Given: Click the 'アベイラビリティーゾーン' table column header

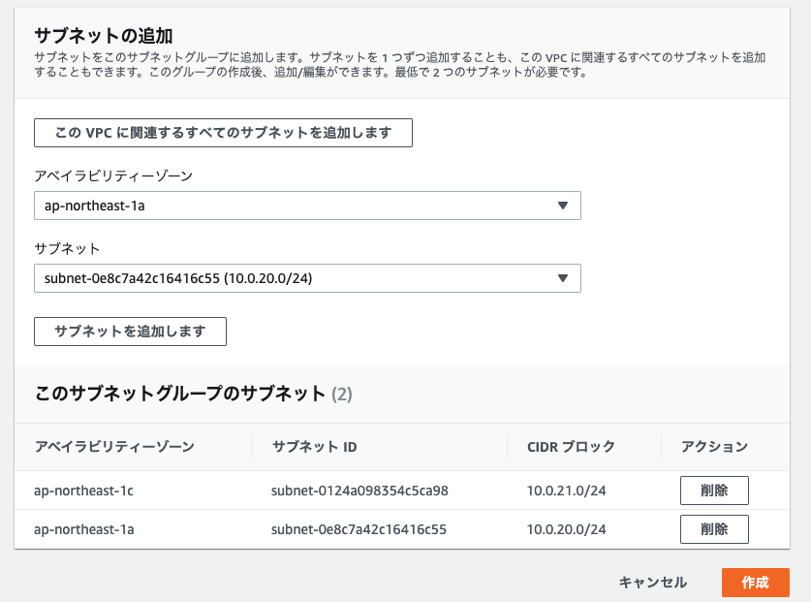Looking at the screenshot, I should coord(114,447).
